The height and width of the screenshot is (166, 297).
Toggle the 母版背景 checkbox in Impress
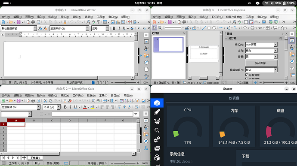point(247,75)
